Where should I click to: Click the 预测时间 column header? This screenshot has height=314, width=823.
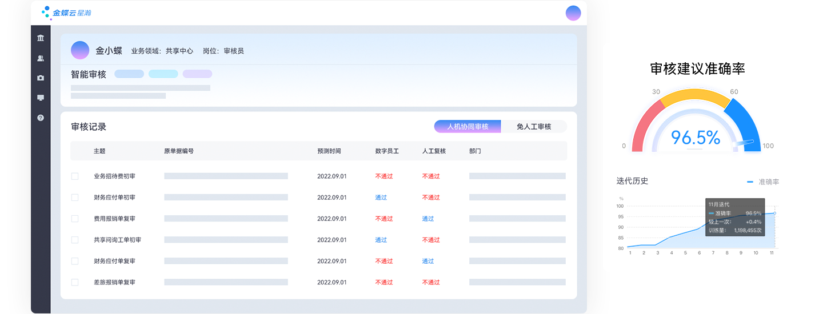tap(329, 151)
